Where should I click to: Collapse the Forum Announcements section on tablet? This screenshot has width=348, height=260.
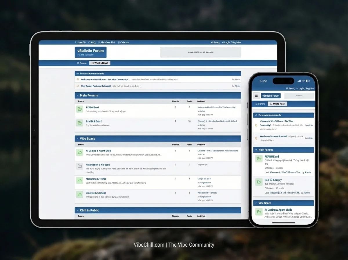tap(77, 74)
